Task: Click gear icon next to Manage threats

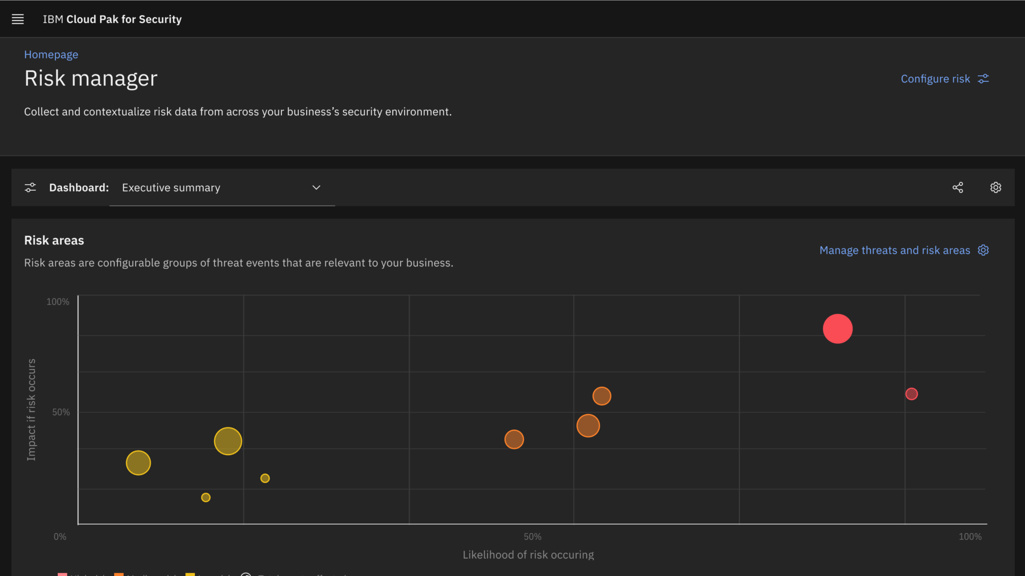Action: point(983,250)
